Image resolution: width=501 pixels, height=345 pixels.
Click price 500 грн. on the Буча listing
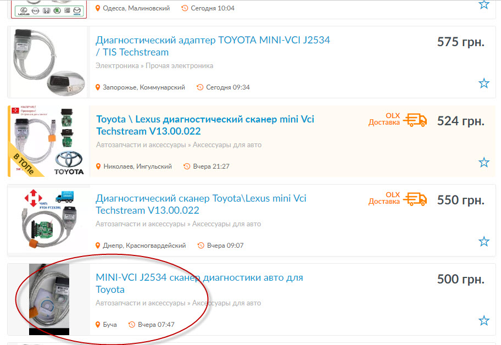pos(460,279)
